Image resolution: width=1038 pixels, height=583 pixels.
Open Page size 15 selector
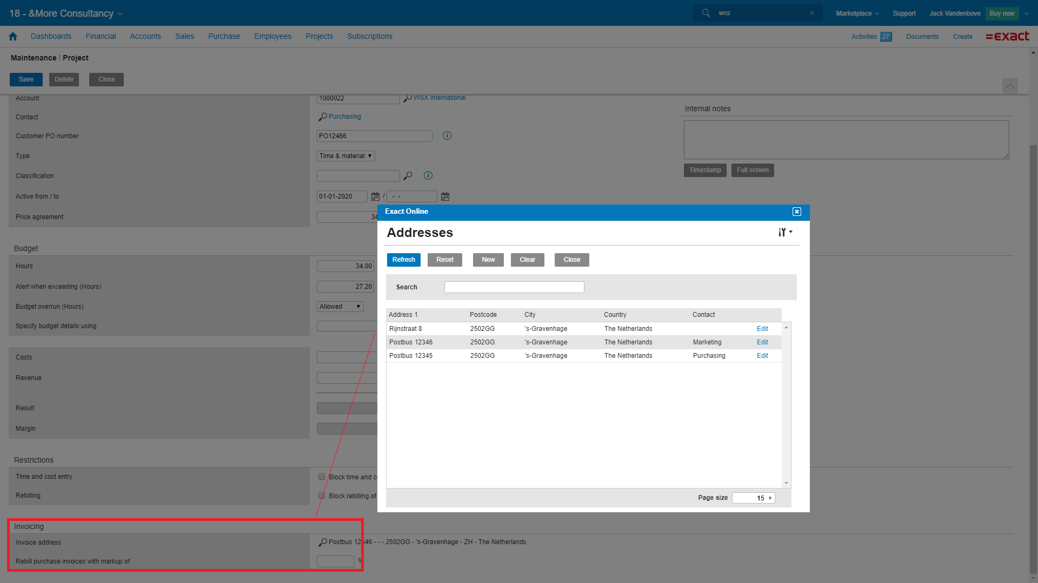point(754,498)
